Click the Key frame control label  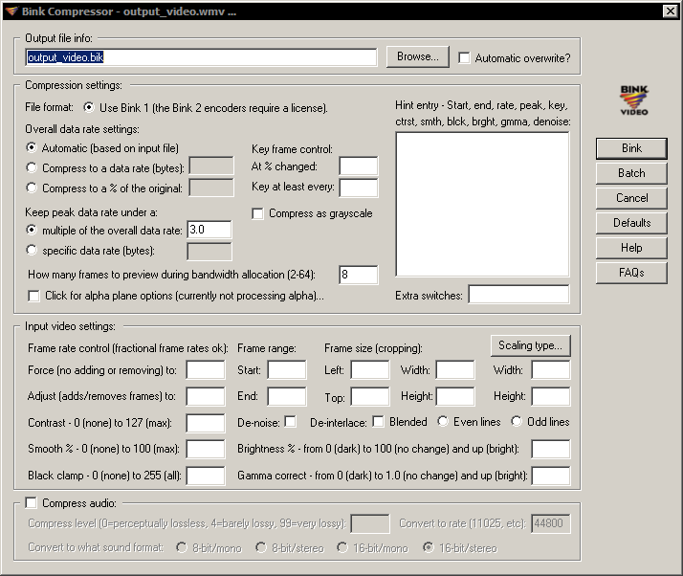click(292, 149)
